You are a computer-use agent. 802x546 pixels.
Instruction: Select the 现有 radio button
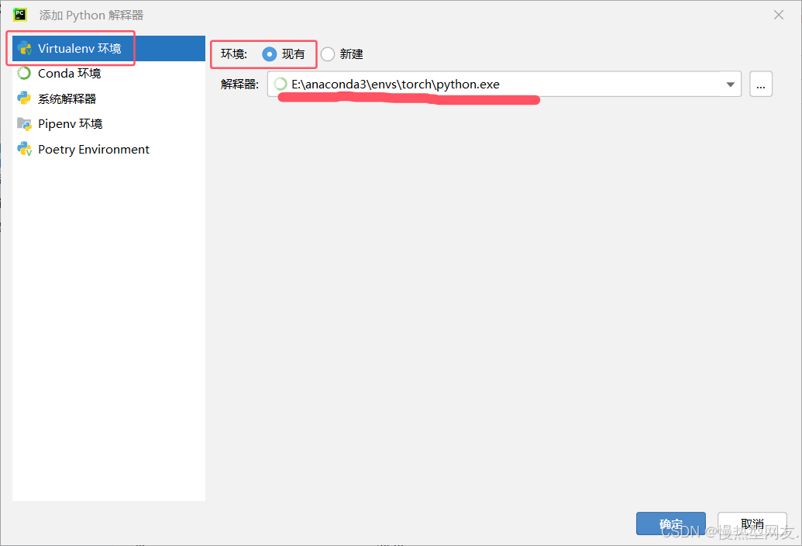[270, 54]
